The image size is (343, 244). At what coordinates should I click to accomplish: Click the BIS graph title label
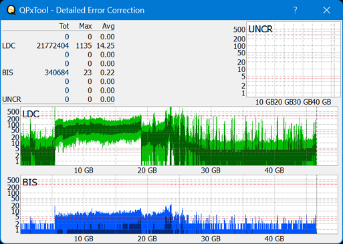30,183
